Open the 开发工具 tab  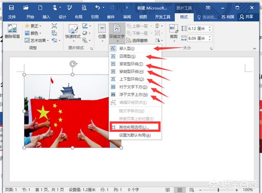163,17
